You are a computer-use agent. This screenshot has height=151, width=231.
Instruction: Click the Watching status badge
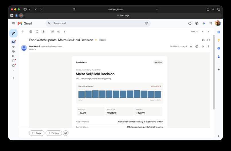click(x=158, y=62)
